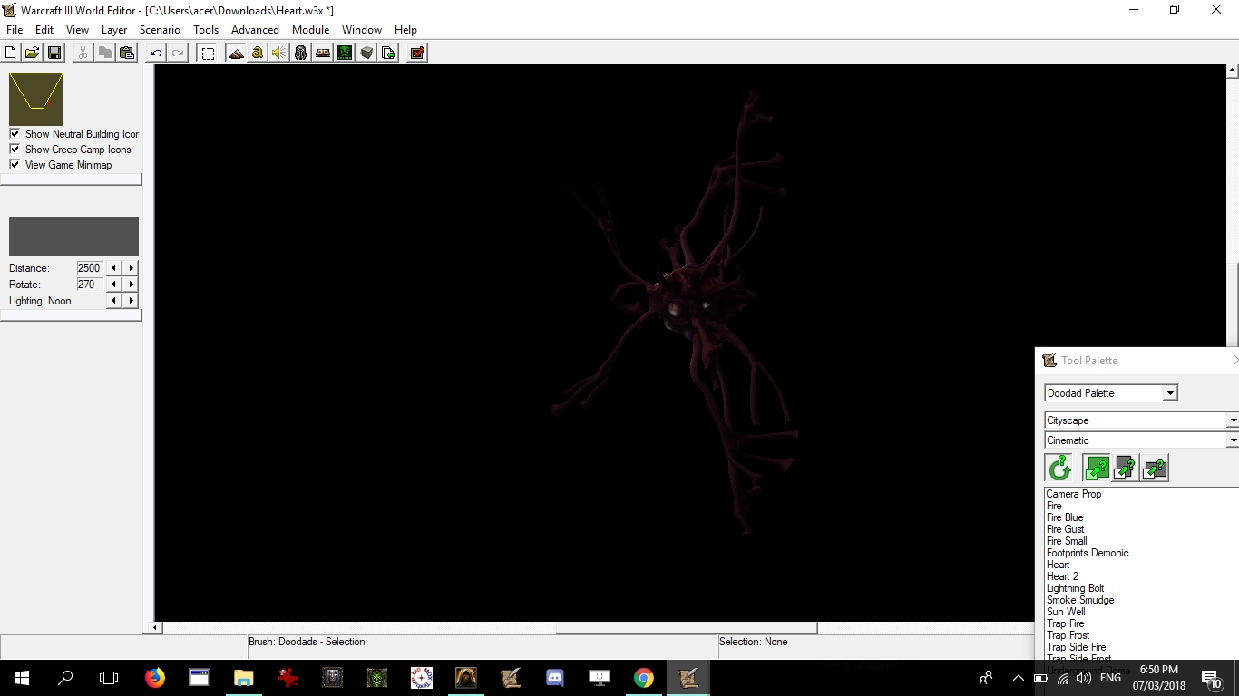This screenshot has height=696, width=1239.
Task: Select Trap Frost doodad
Action: pyautogui.click(x=1068, y=635)
